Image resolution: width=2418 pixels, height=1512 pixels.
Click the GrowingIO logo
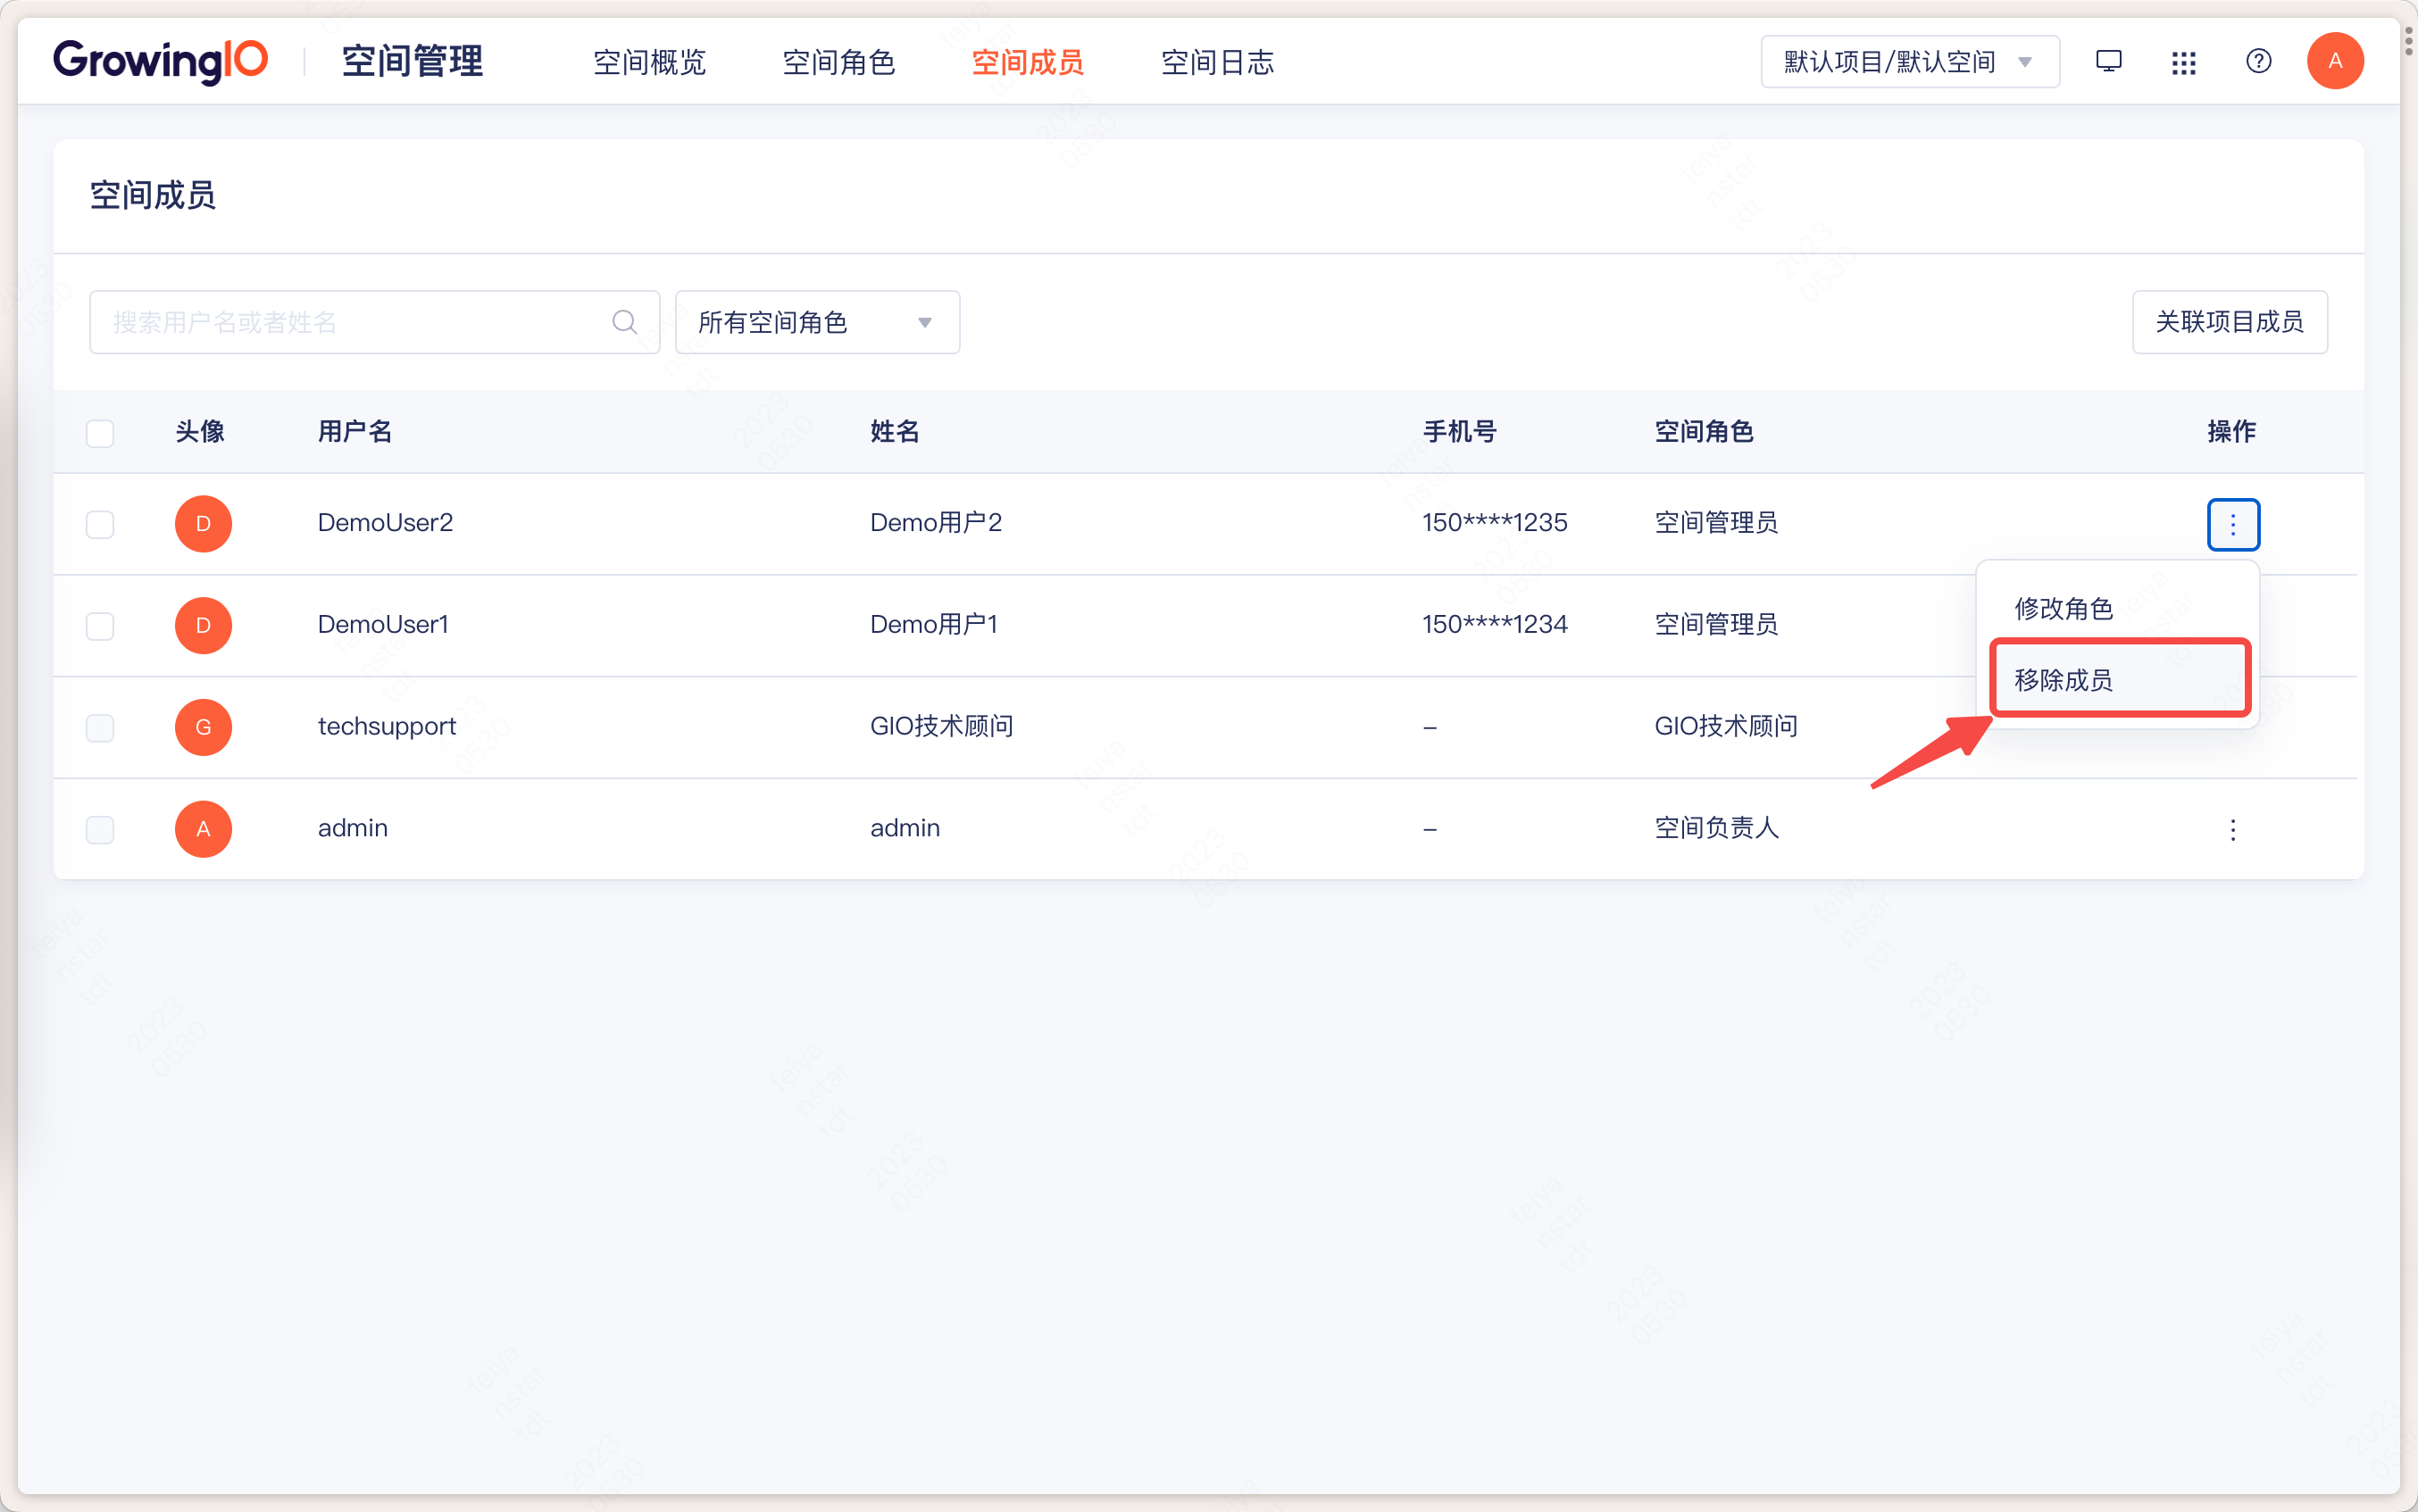[x=161, y=61]
